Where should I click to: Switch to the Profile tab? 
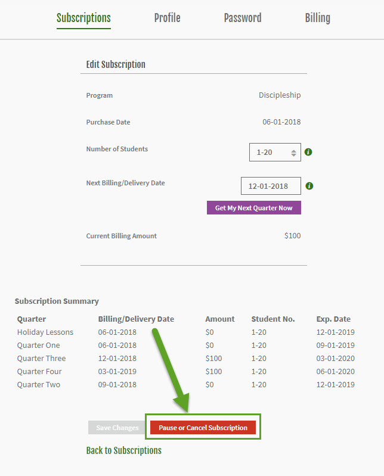click(167, 18)
